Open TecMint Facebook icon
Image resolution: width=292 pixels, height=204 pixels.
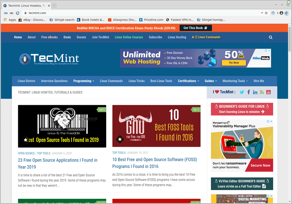[x=249, y=92]
